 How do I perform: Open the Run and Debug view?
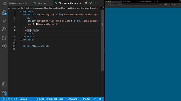[x=4, y=29]
